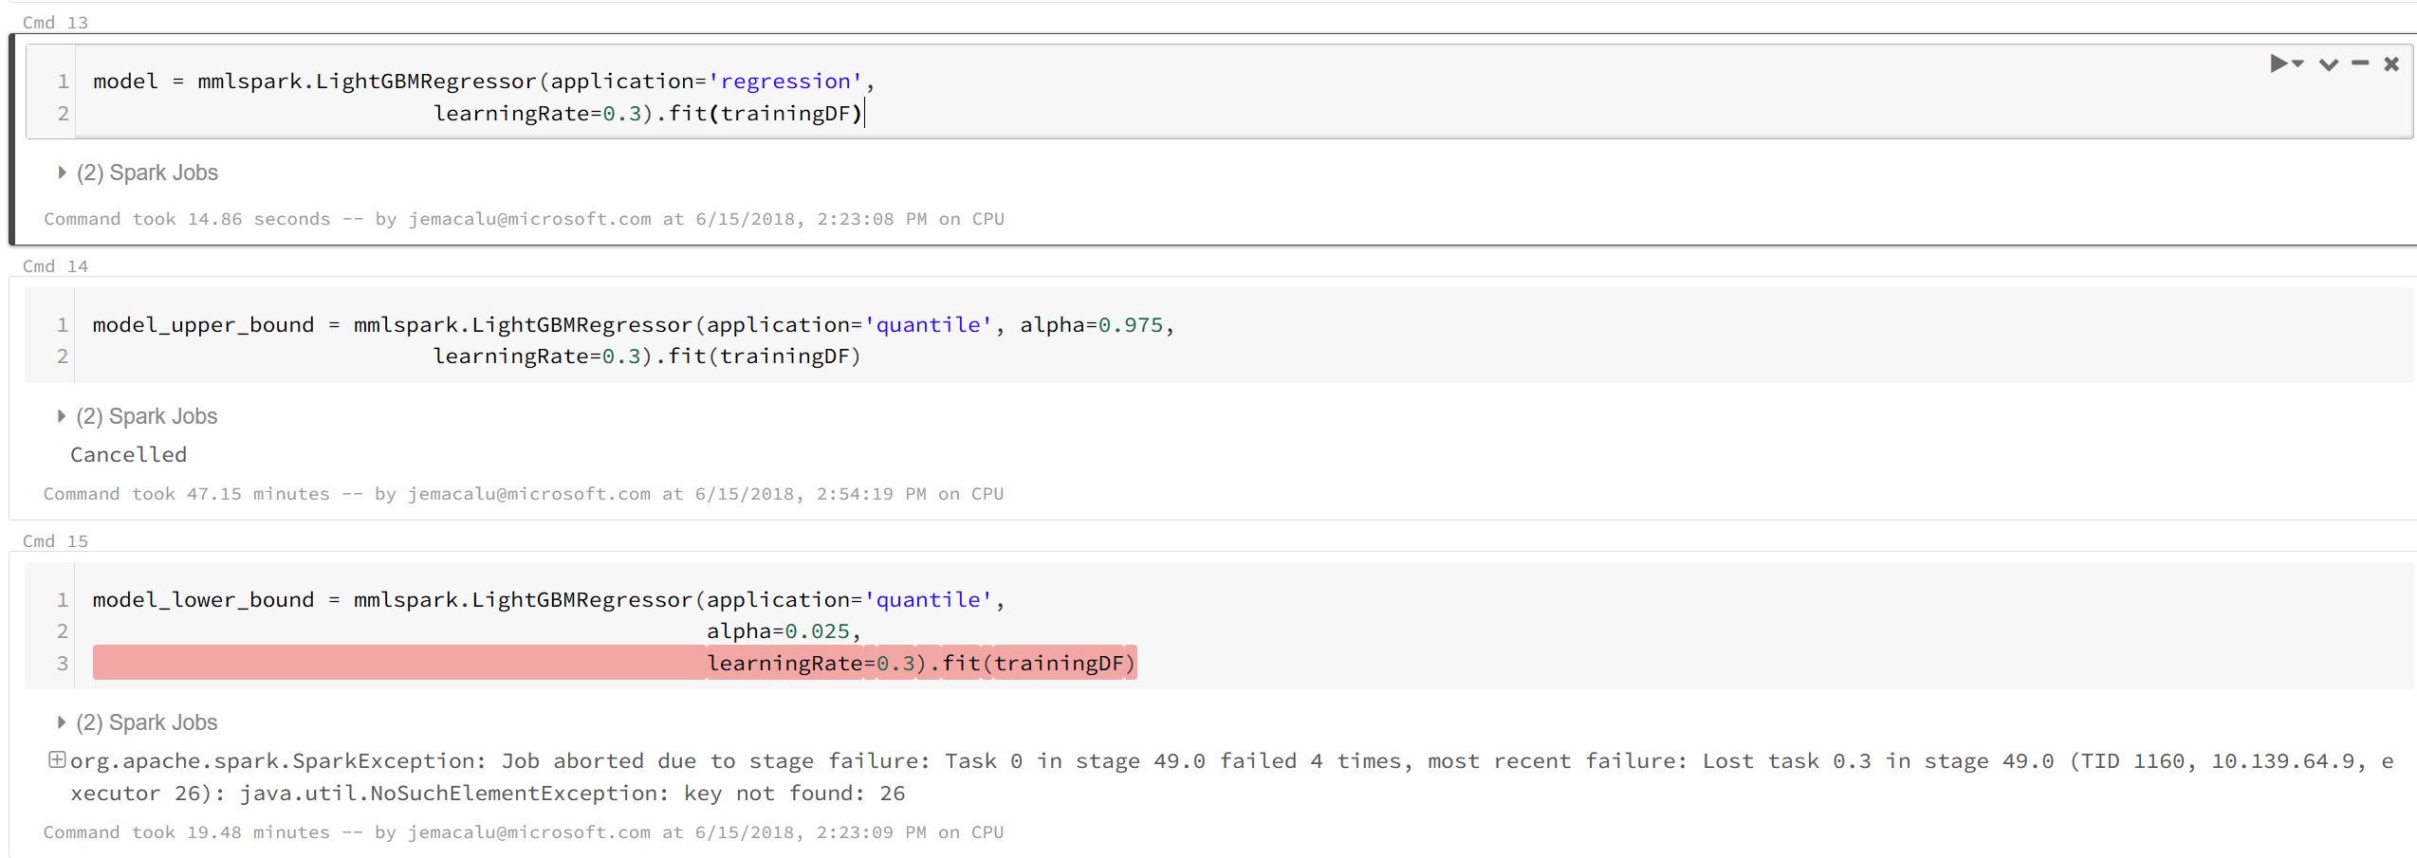Image resolution: width=2417 pixels, height=858 pixels.
Task: Click line number 2 in the Cmd 14 cell
Action: [62, 356]
